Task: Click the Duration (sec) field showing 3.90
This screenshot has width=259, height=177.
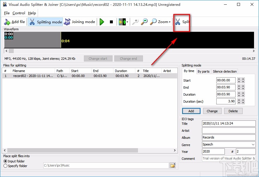Action: click(226, 101)
